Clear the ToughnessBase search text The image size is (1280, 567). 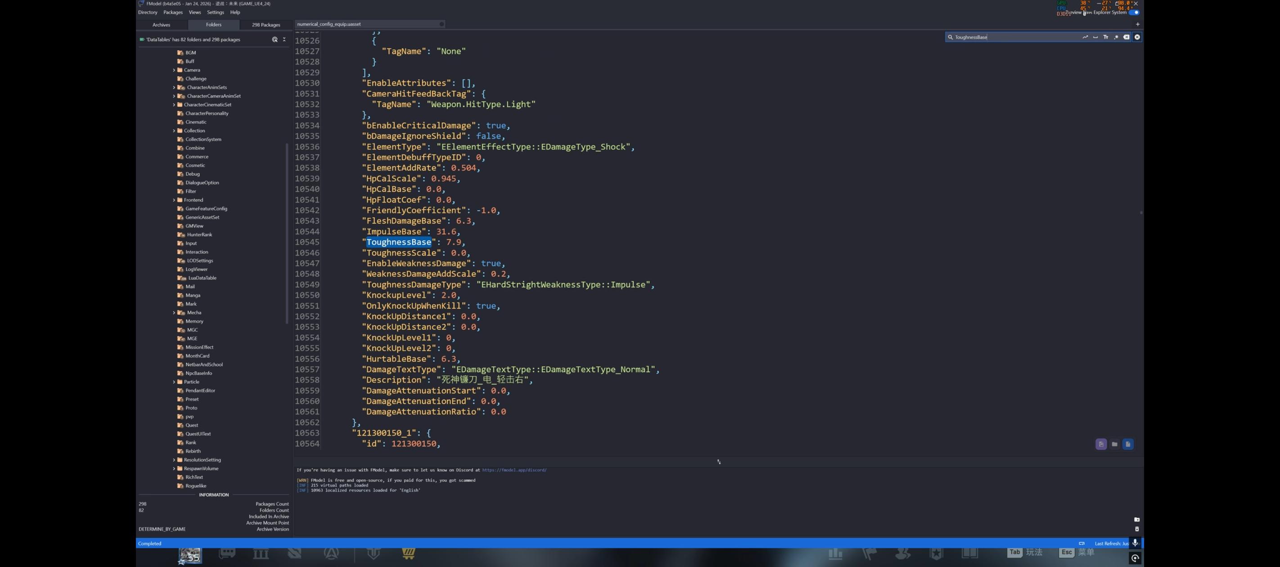(x=1127, y=37)
